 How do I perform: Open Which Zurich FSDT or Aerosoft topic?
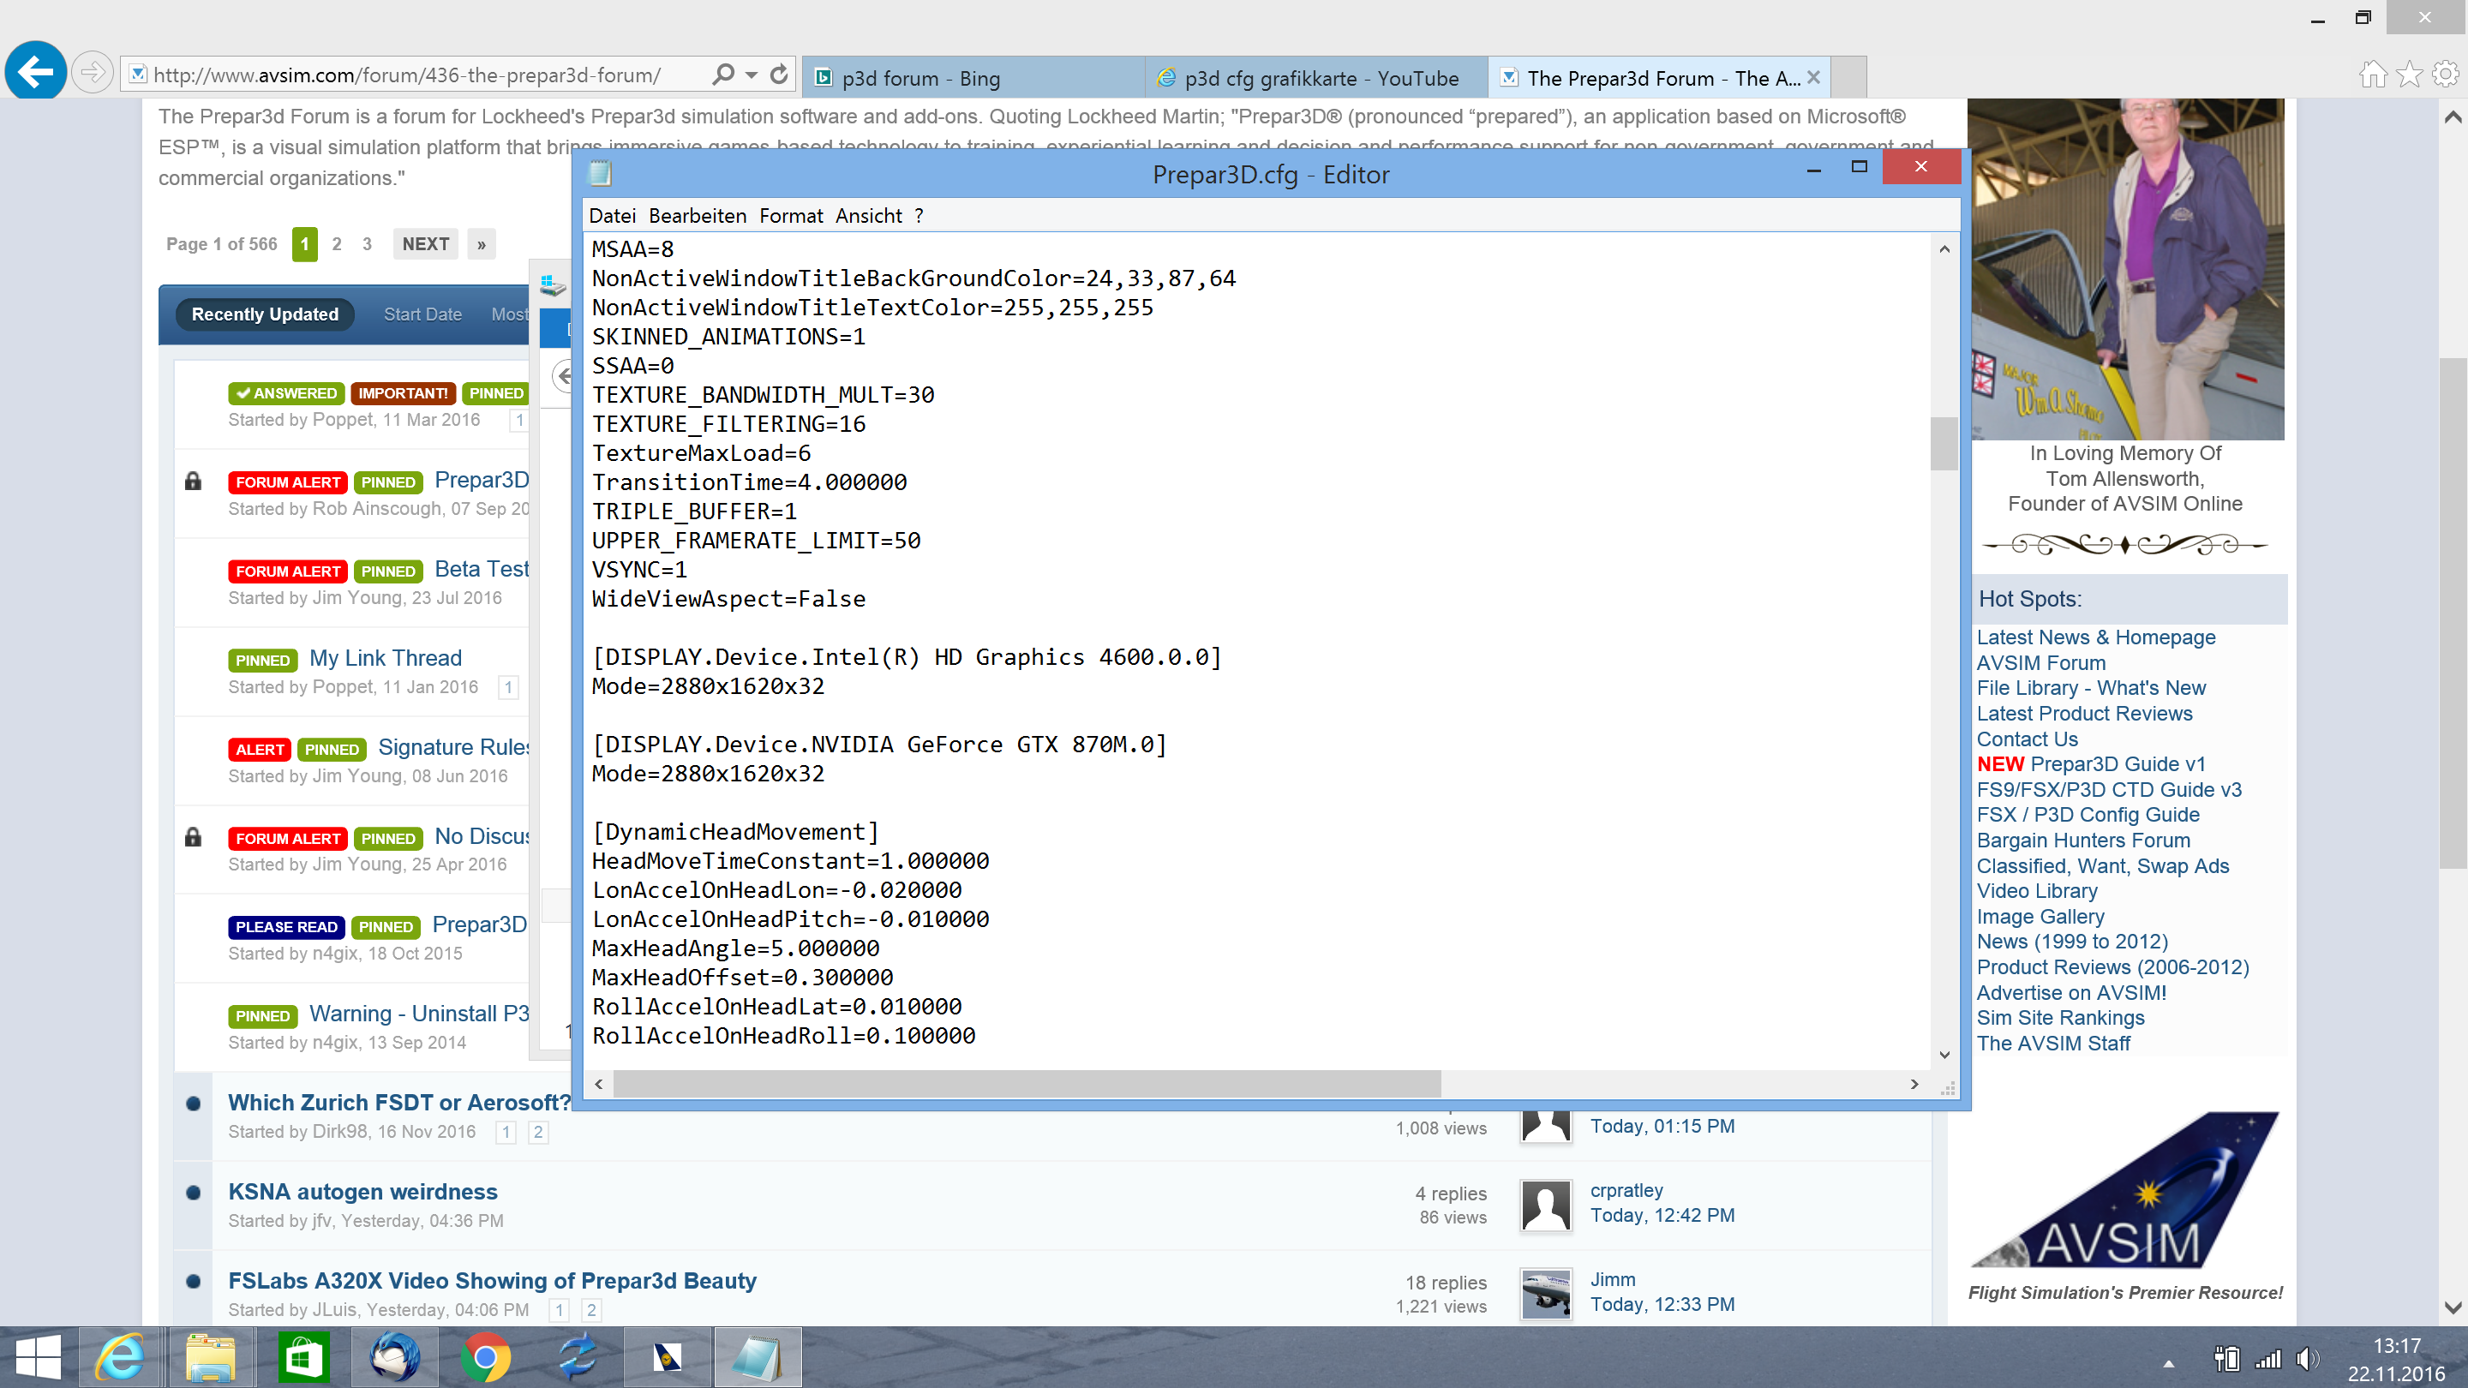[398, 1103]
